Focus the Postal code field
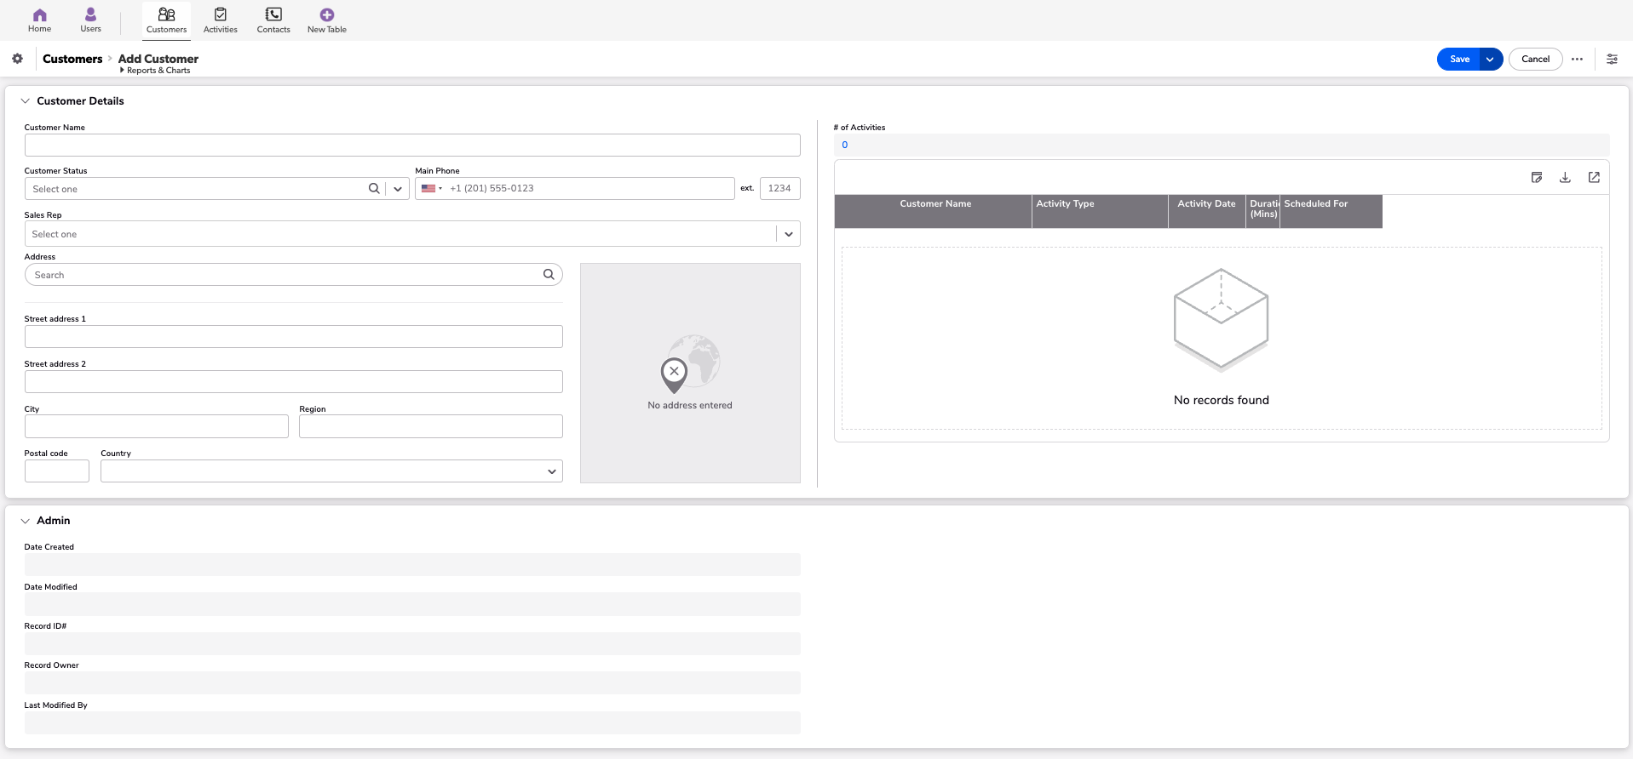The width and height of the screenshot is (1633, 759). (x=57, y=471)
